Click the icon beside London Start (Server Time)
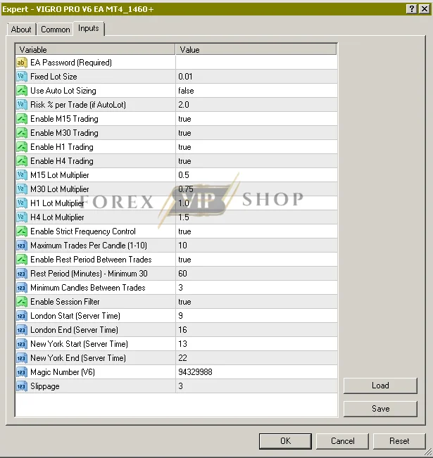The image size is (433, 458). click(x=22, y=316)
